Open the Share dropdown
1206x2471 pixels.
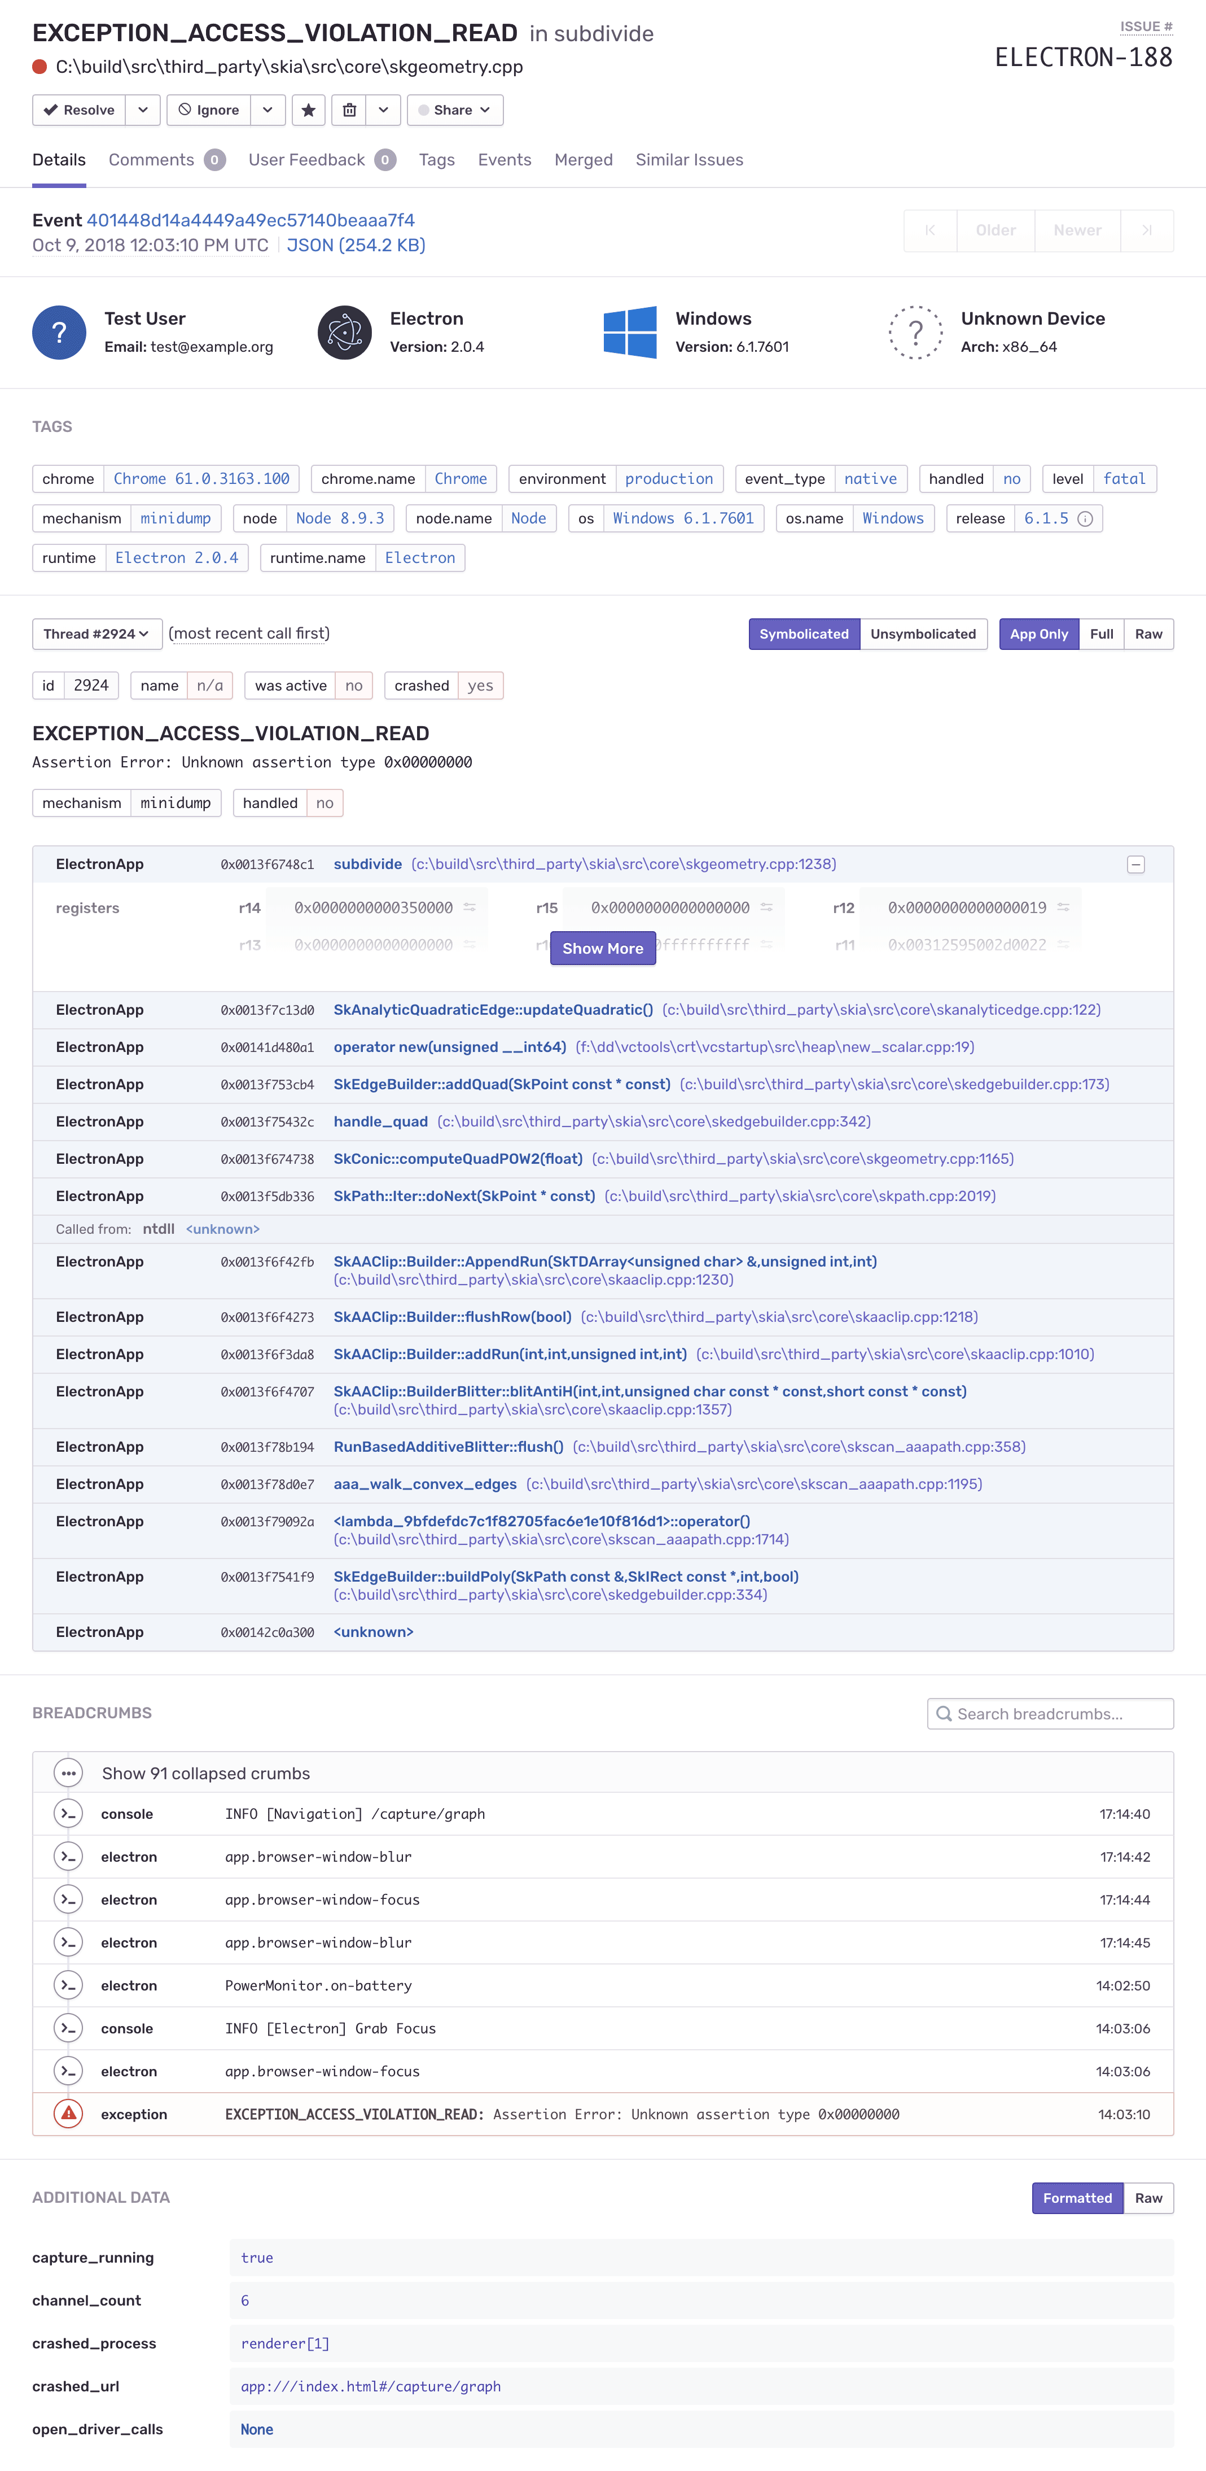455,110
